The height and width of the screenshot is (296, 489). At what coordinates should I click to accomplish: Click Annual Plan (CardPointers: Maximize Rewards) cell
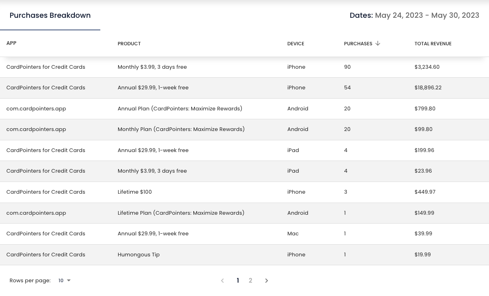[x=180, y=109]
